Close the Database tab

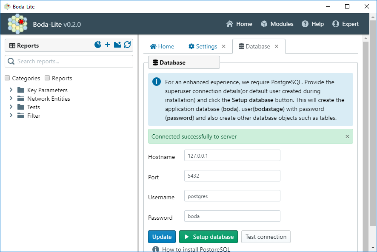pos(277,46)
